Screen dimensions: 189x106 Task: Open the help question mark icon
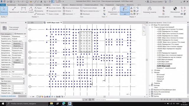170,1
